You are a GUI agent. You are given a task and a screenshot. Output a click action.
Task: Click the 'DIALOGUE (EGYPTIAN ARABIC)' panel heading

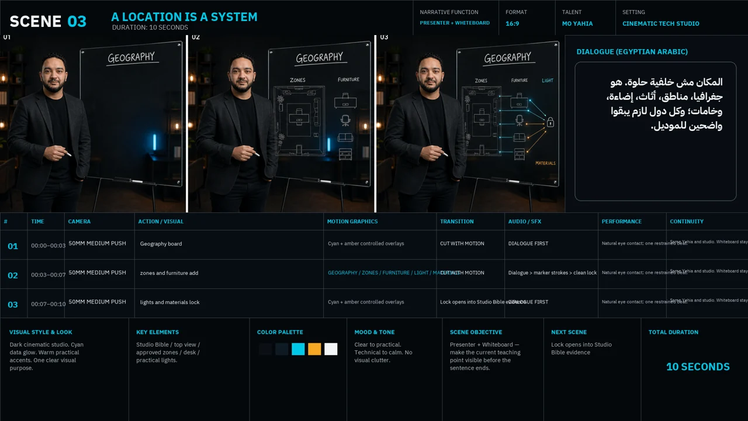click(632, 51)
